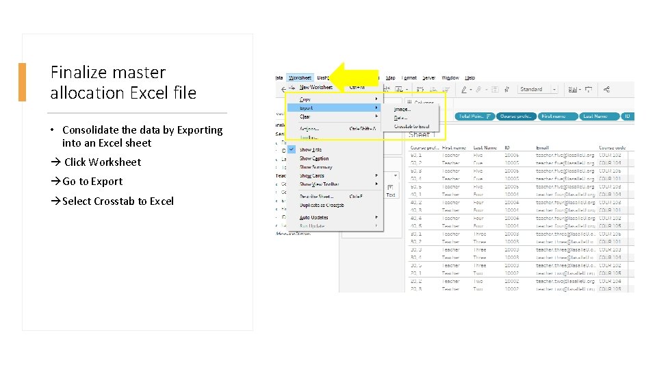This screenshot has height=370, width=657.
Task: Open the Map menu
Action: 391,77
